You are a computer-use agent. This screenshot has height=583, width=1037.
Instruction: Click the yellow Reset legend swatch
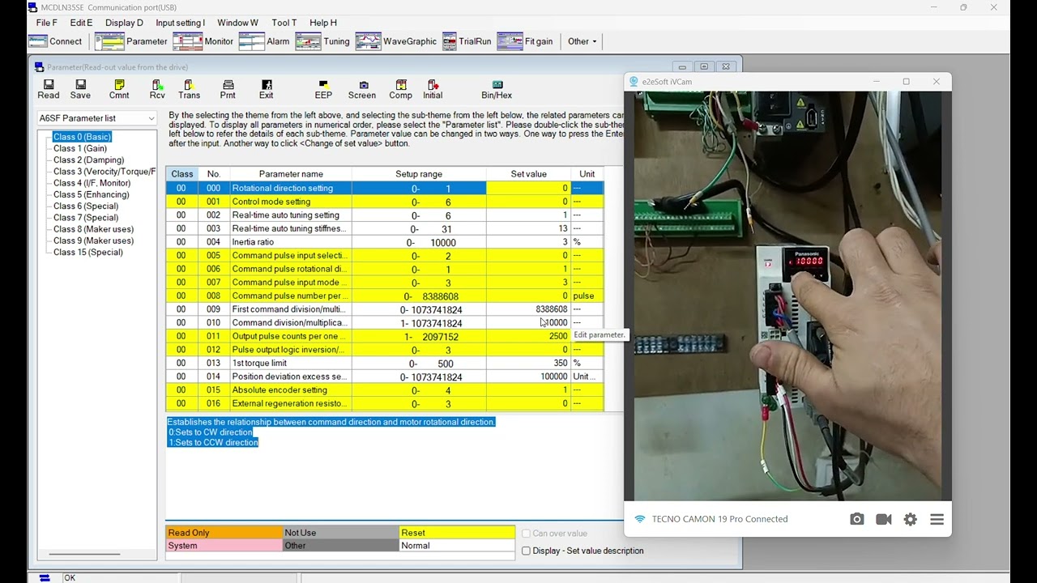click(457, 533)
